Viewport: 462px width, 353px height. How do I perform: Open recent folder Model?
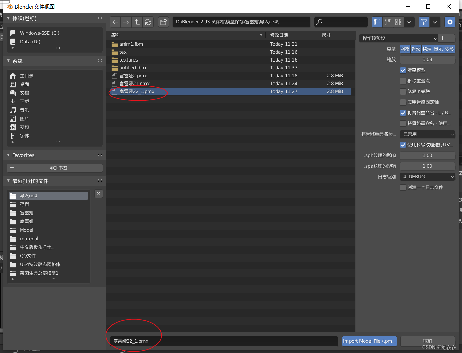(49, 230)
